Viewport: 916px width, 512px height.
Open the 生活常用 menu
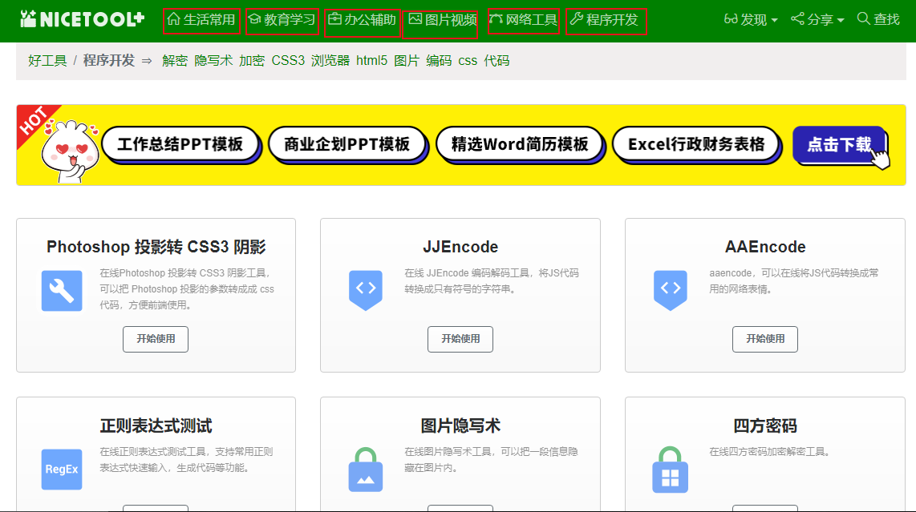tap(201, 21)
